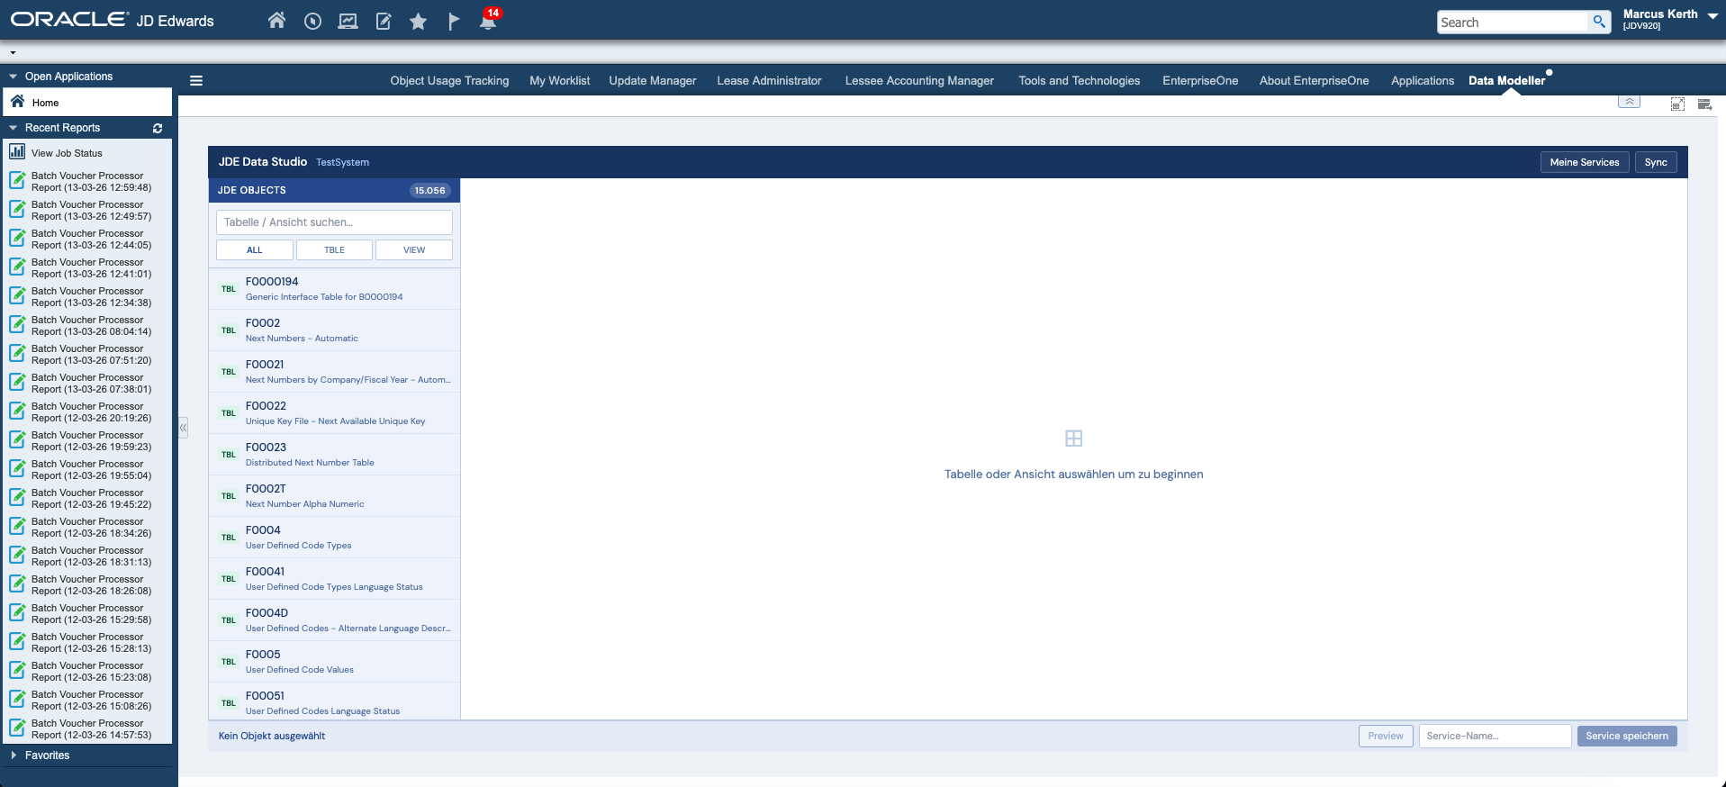Switch to Lease Administrator tab

769,80
